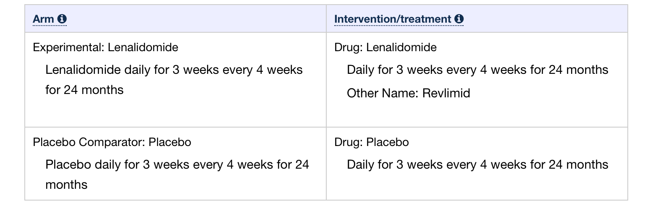
Task: Click the 'Experimental:' arm type label
Action: click(69, 47)
